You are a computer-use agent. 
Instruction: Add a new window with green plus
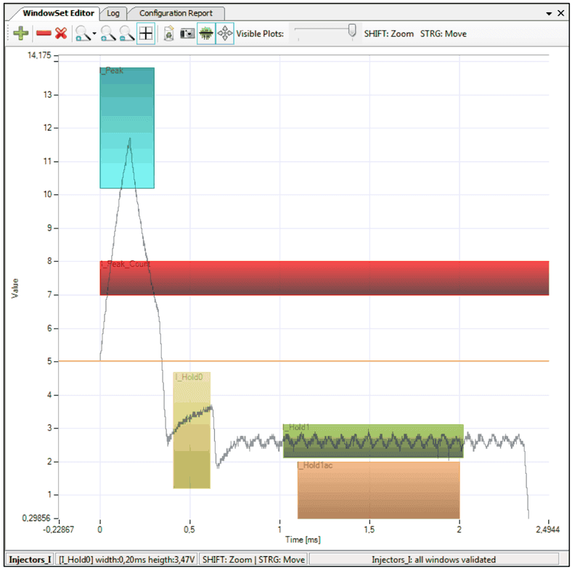point(21,33)
